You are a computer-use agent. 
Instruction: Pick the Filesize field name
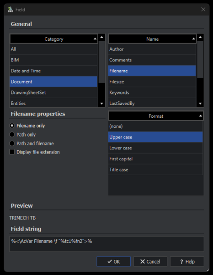pos(152,82)
